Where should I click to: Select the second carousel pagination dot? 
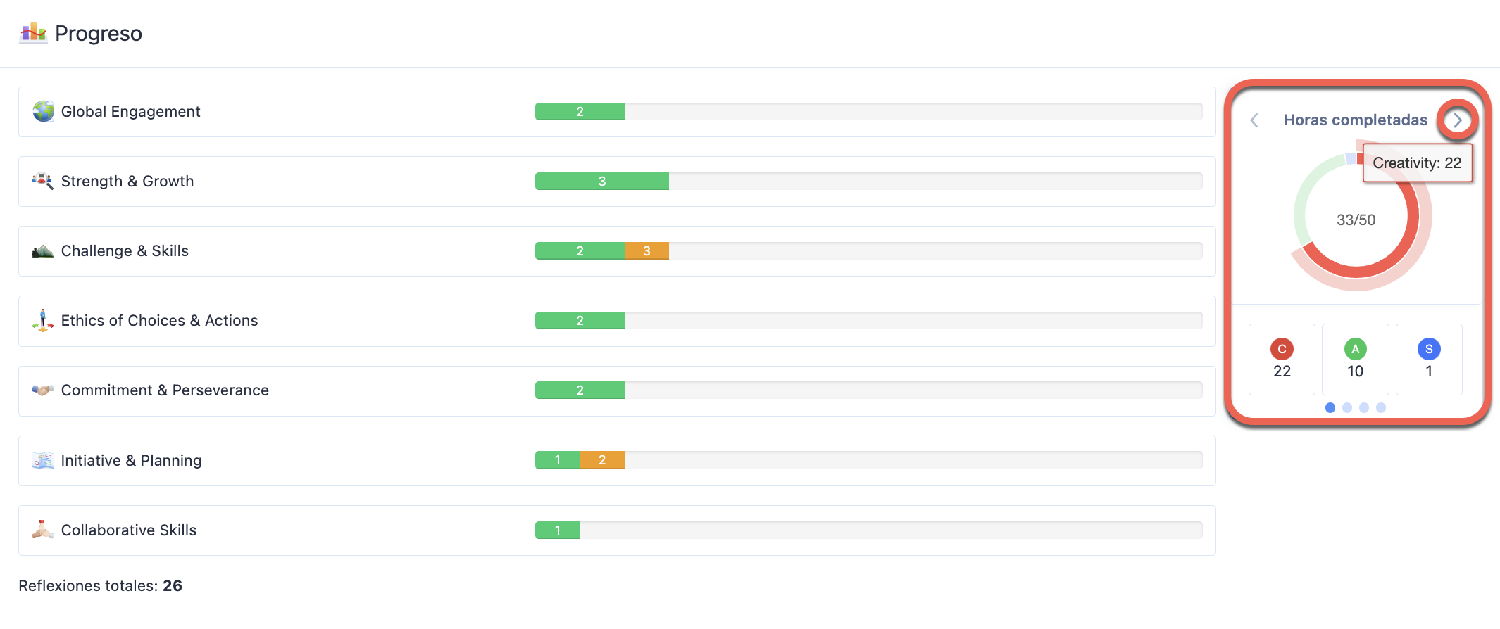[1347, 407]
